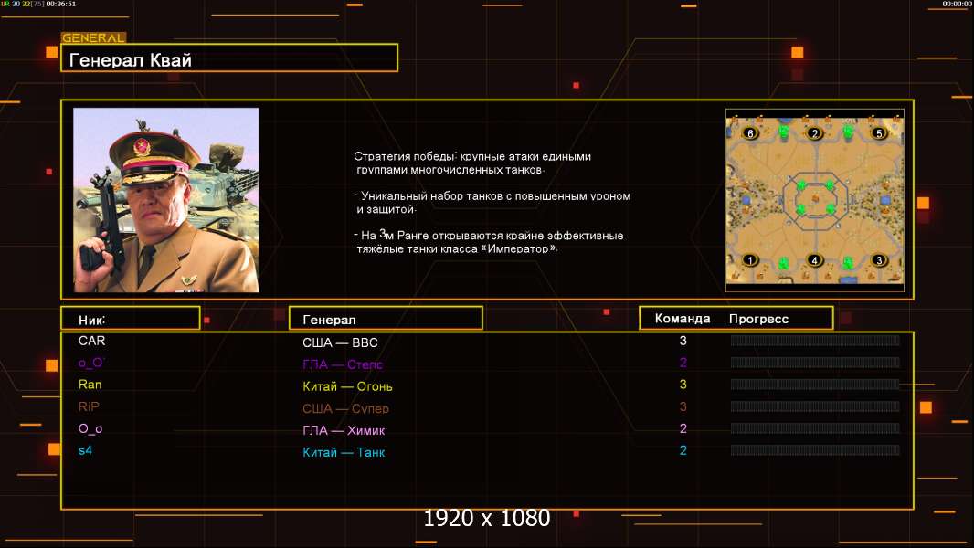Select start position 1 marker on minimap

pos(750,260)
